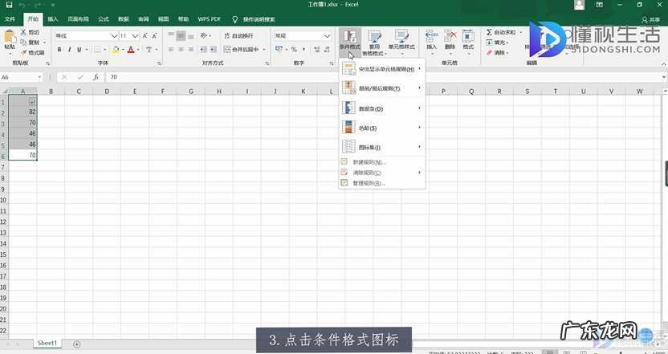Click the Save icon in title bar
This screenshot has width=668, height=354.
click(9, 5)
